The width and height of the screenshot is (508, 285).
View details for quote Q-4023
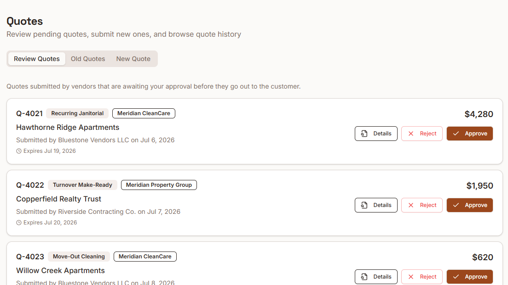(x=376, y=277)
